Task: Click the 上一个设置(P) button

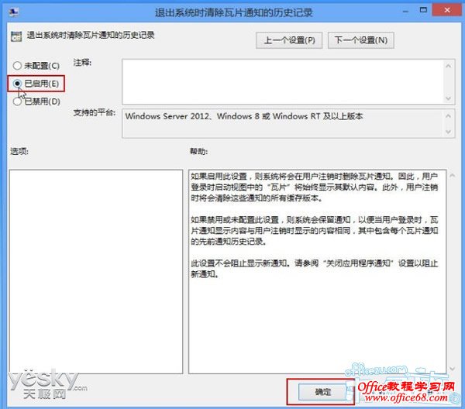Action: pyautogui.click(x=289, y=40)
